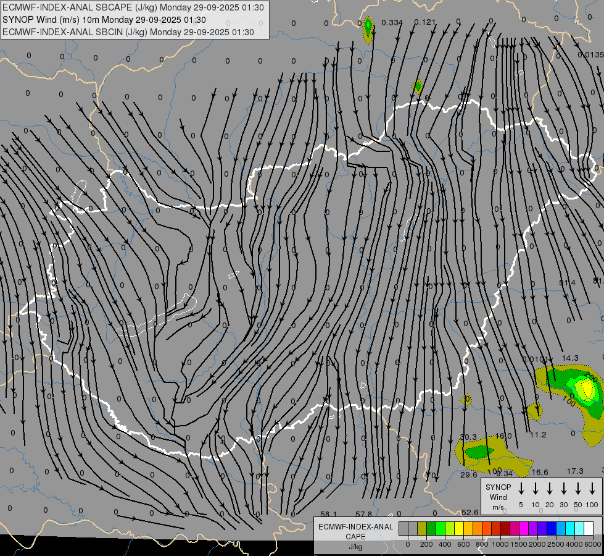
Task: Click the 100 m/s wind legend arrow
Action: (592, 489)
